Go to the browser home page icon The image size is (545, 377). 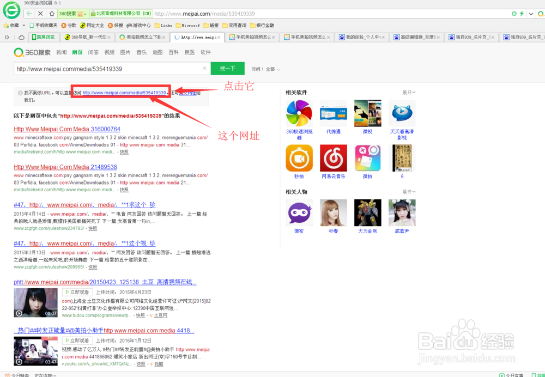(52, 14)
